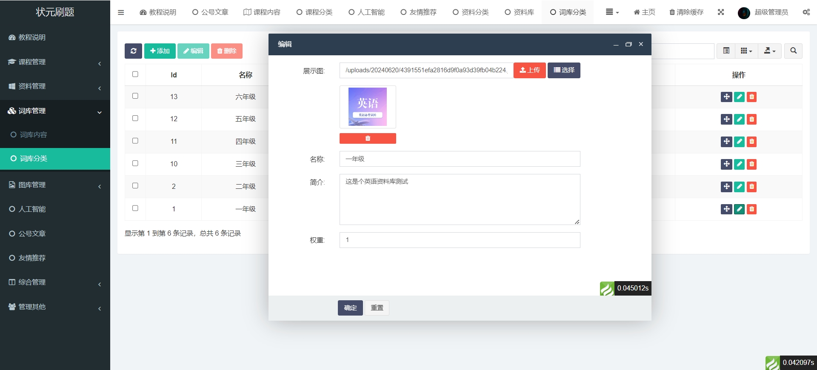Image resolution: width=817 pixels, height=370 pixels.
Task: Check the checkbox for row Id 2
Action: pos(135,186)
